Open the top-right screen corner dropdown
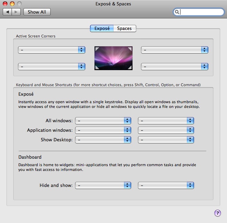 coord(175,50)
